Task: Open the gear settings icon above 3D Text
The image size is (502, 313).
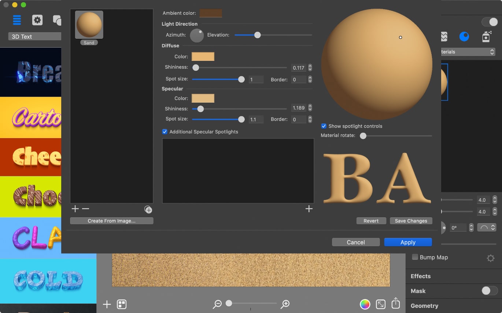Action: 37,20
